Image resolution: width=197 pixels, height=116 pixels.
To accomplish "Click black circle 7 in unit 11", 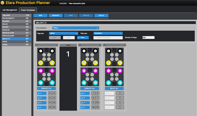I will 40,51.
